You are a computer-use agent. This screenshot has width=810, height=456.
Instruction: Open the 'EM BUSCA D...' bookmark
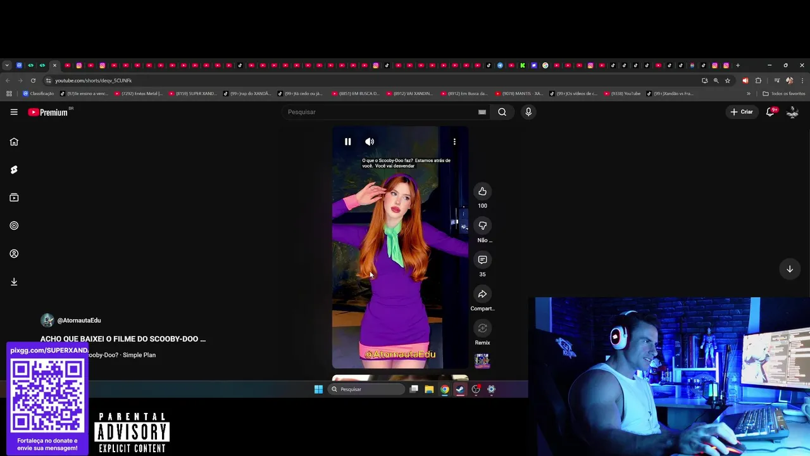[x=356, y=94]
